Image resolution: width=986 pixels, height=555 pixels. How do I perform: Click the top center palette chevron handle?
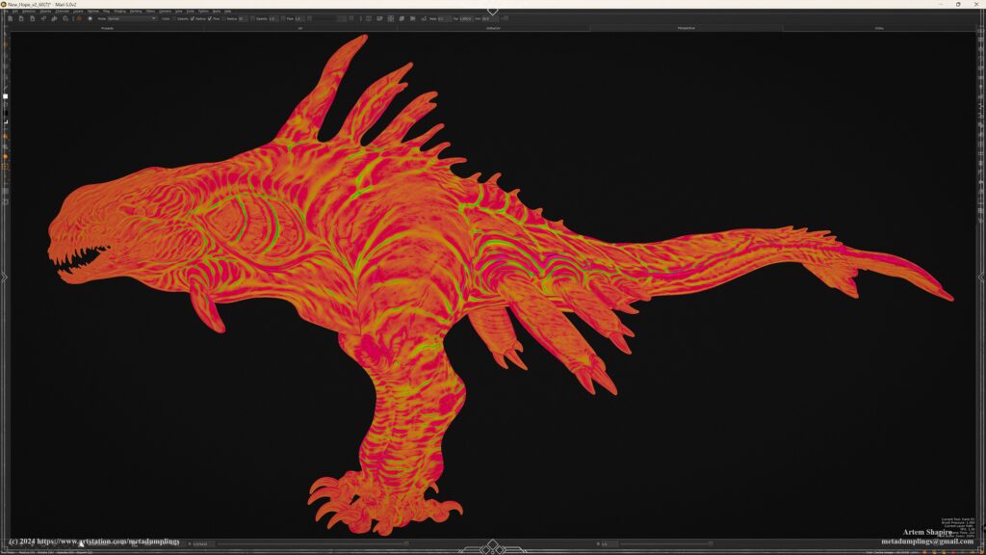pos(493,11)
